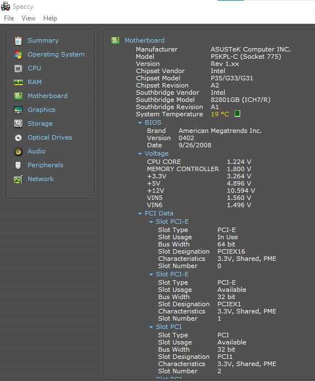Open the View menu
315x381 pixels.
click(x=28, y=18)
